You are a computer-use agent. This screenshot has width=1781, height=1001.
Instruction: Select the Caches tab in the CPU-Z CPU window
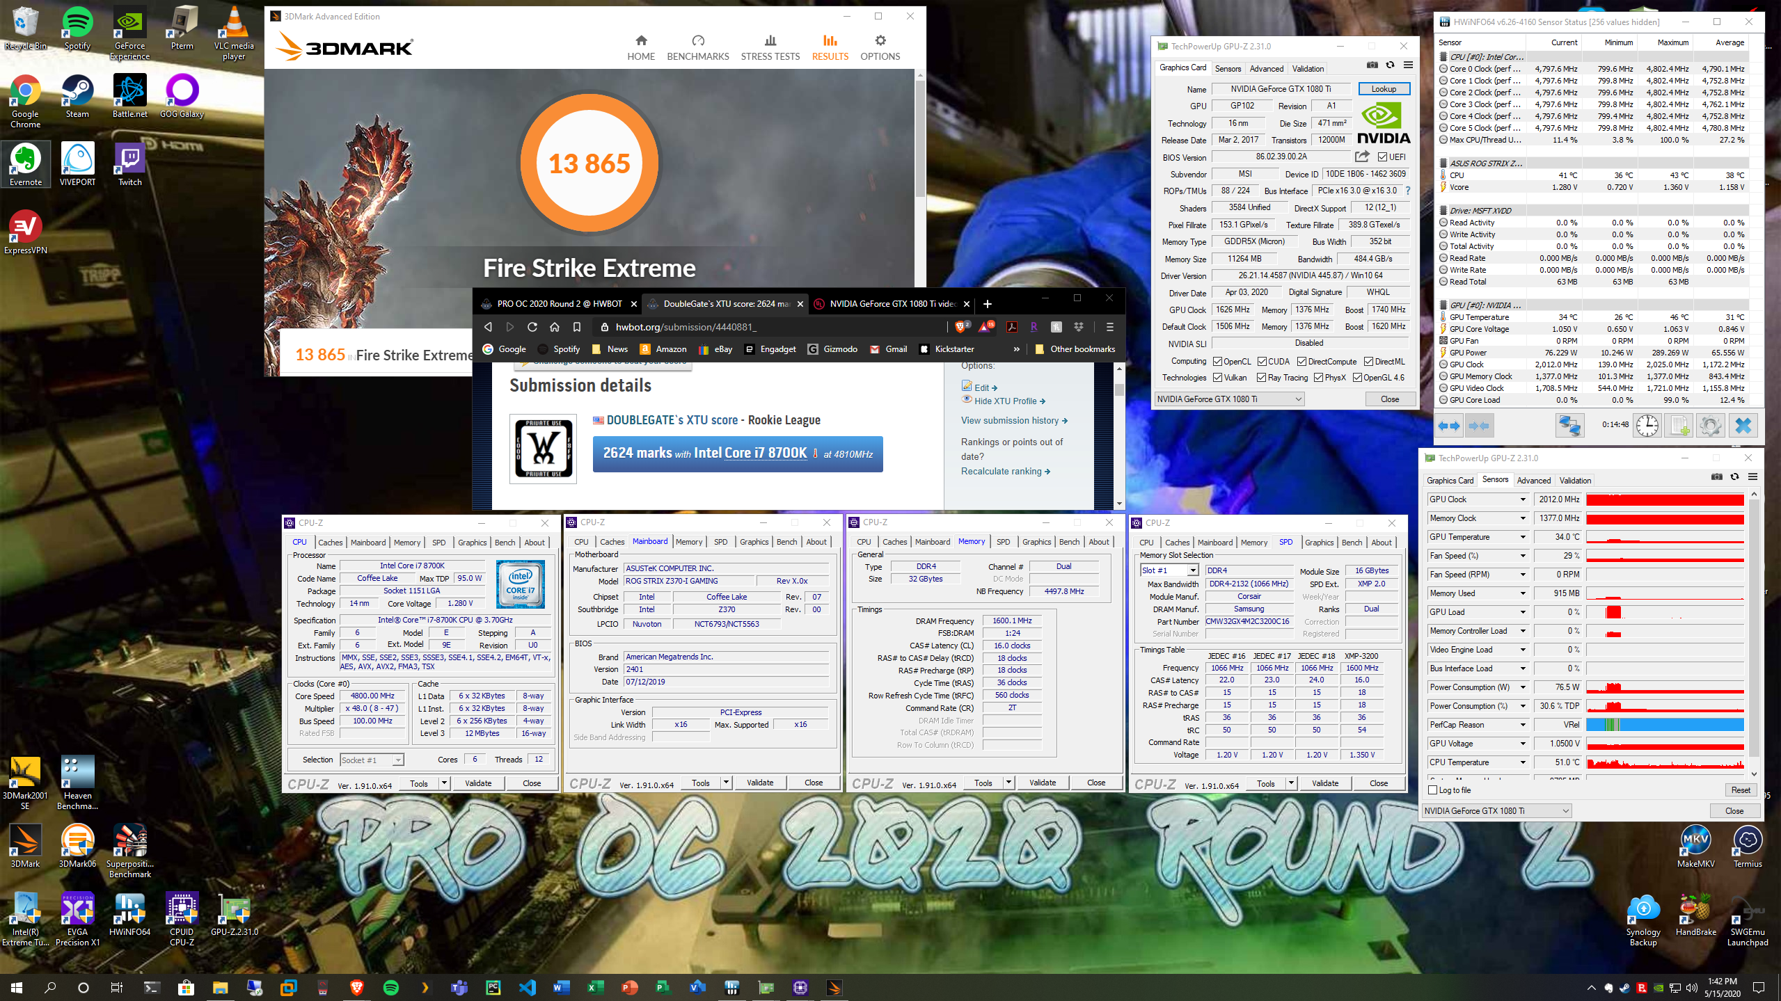[x=331, y=542]
